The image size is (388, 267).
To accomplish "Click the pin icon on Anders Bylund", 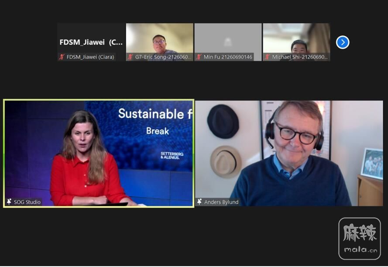I will [199, 202].
